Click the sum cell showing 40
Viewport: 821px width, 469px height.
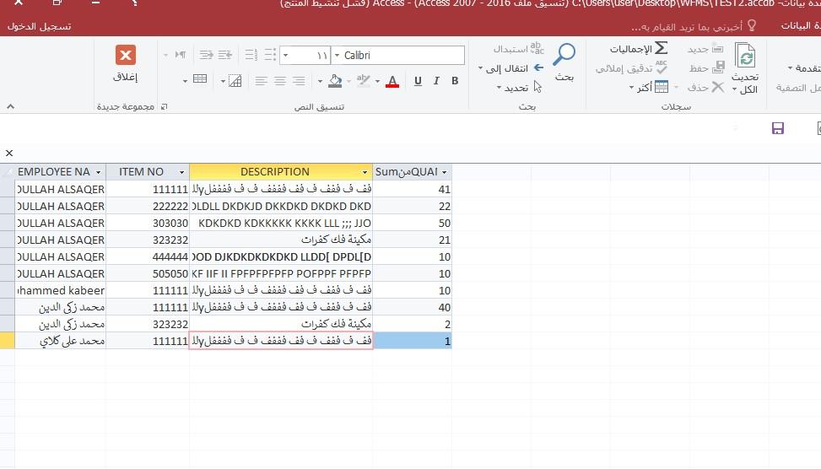coord(412,307)
